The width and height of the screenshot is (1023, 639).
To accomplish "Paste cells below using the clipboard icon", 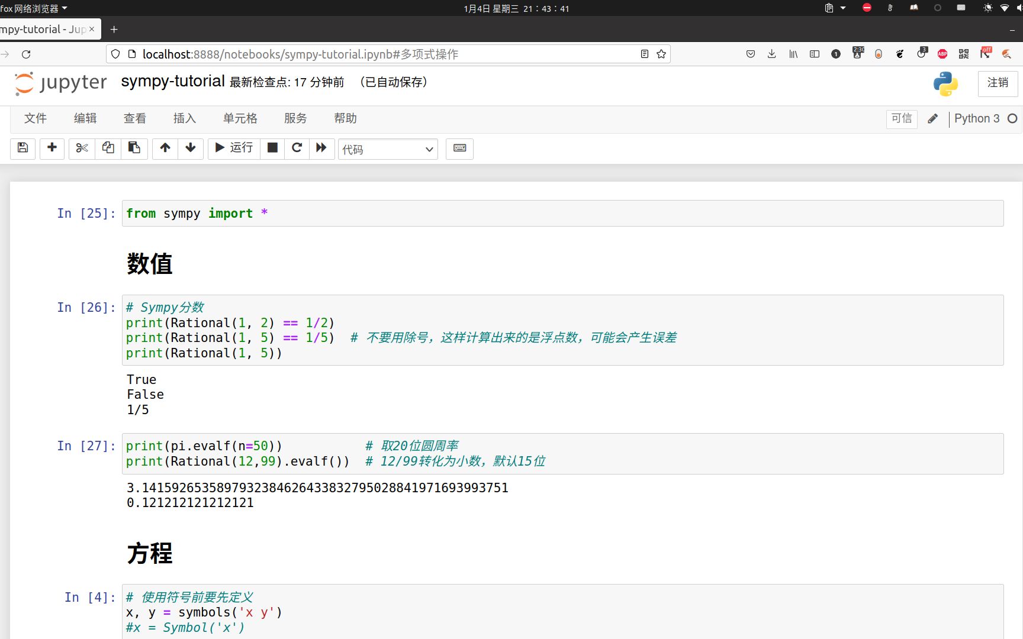I will [x=134, y=148].
